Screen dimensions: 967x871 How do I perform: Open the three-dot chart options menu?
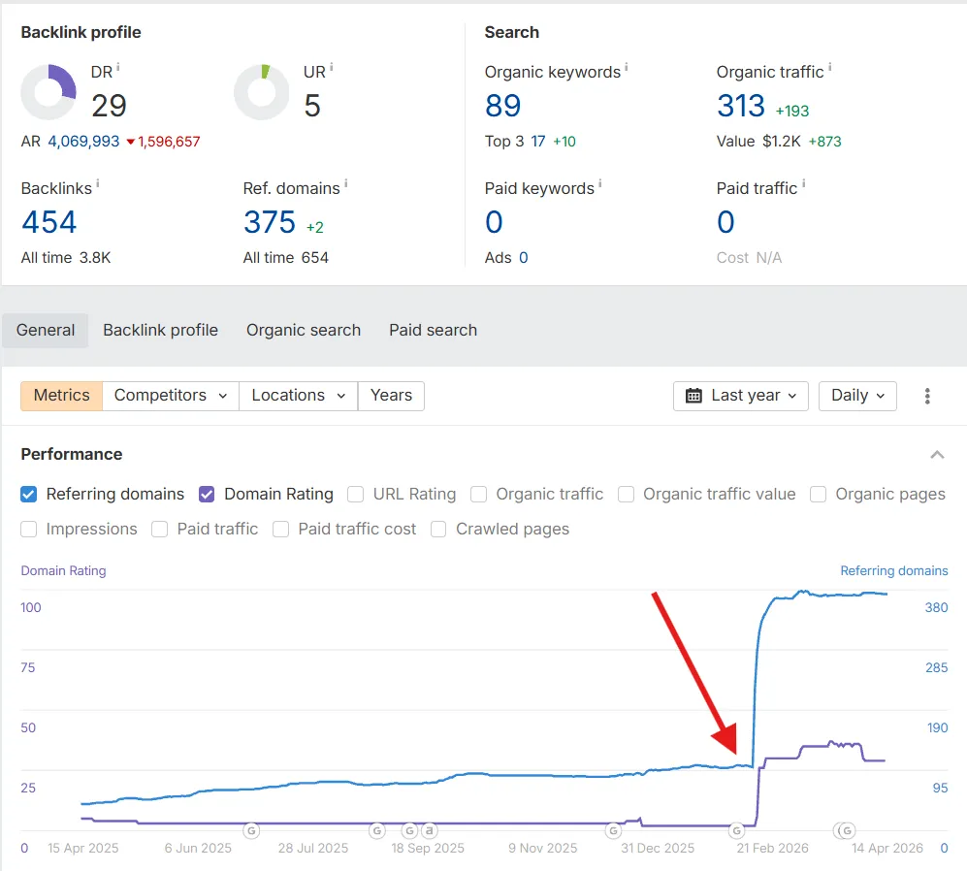(927, 396)
